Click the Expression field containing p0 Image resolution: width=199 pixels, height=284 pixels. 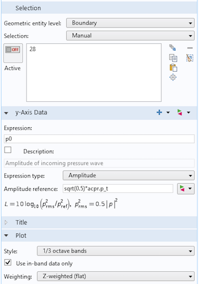(99, 139)
